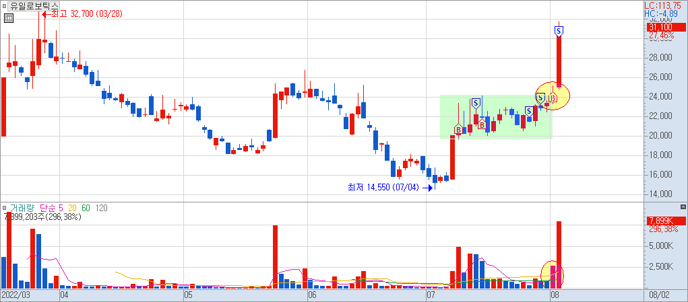Image resolution: width=688 pixels, height=302 pixels.
Task: Click the 2,500K volume axis label
Action: (661, 266)
